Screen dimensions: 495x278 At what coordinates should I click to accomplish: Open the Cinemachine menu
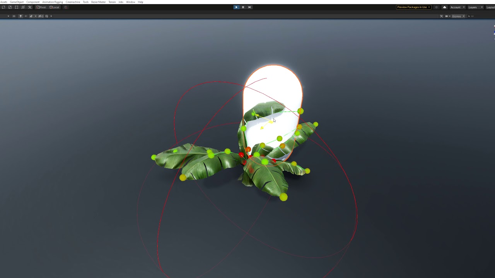(73, 2)
